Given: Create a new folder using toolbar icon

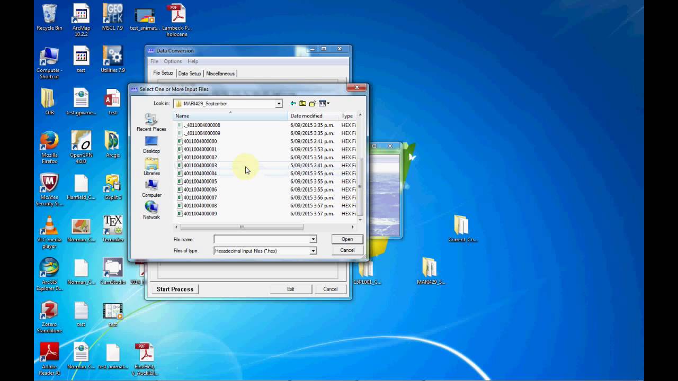Looking at the screenshot, I should pos(313,104).
